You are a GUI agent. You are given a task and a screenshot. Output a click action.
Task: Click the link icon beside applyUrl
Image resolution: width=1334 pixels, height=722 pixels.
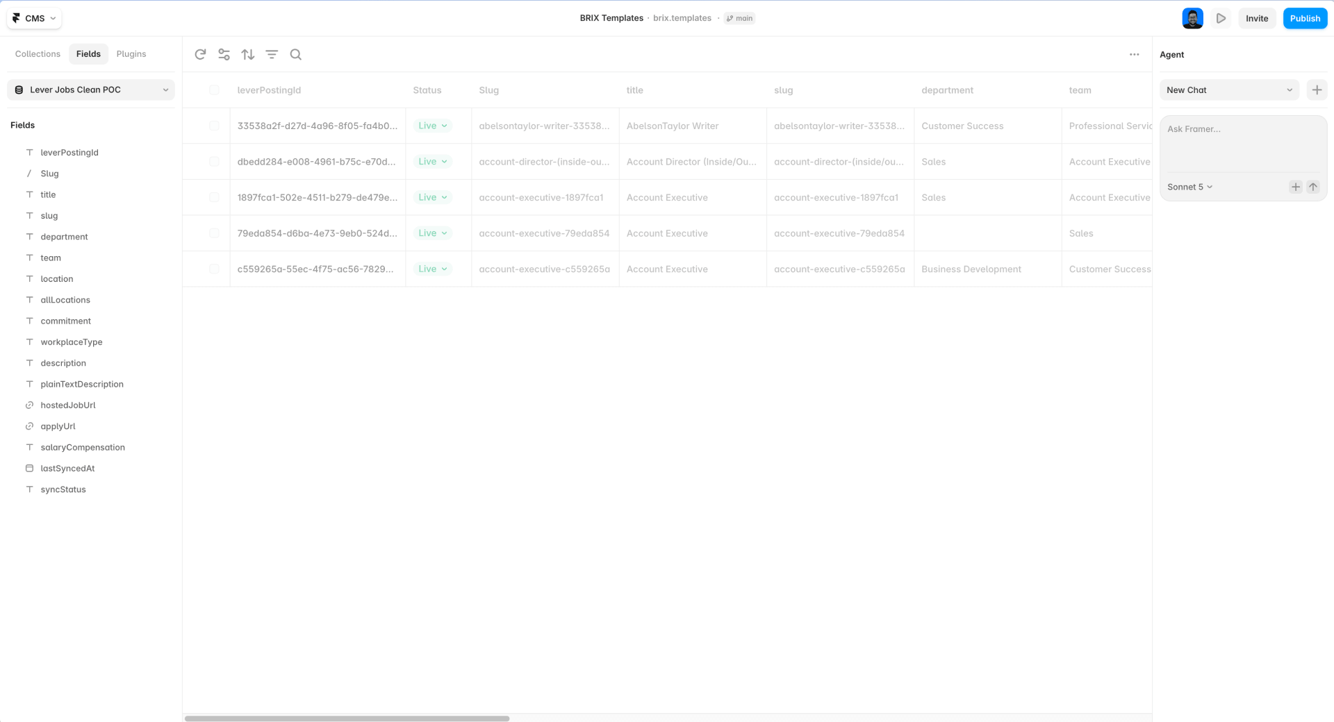[x=29, y=426]
